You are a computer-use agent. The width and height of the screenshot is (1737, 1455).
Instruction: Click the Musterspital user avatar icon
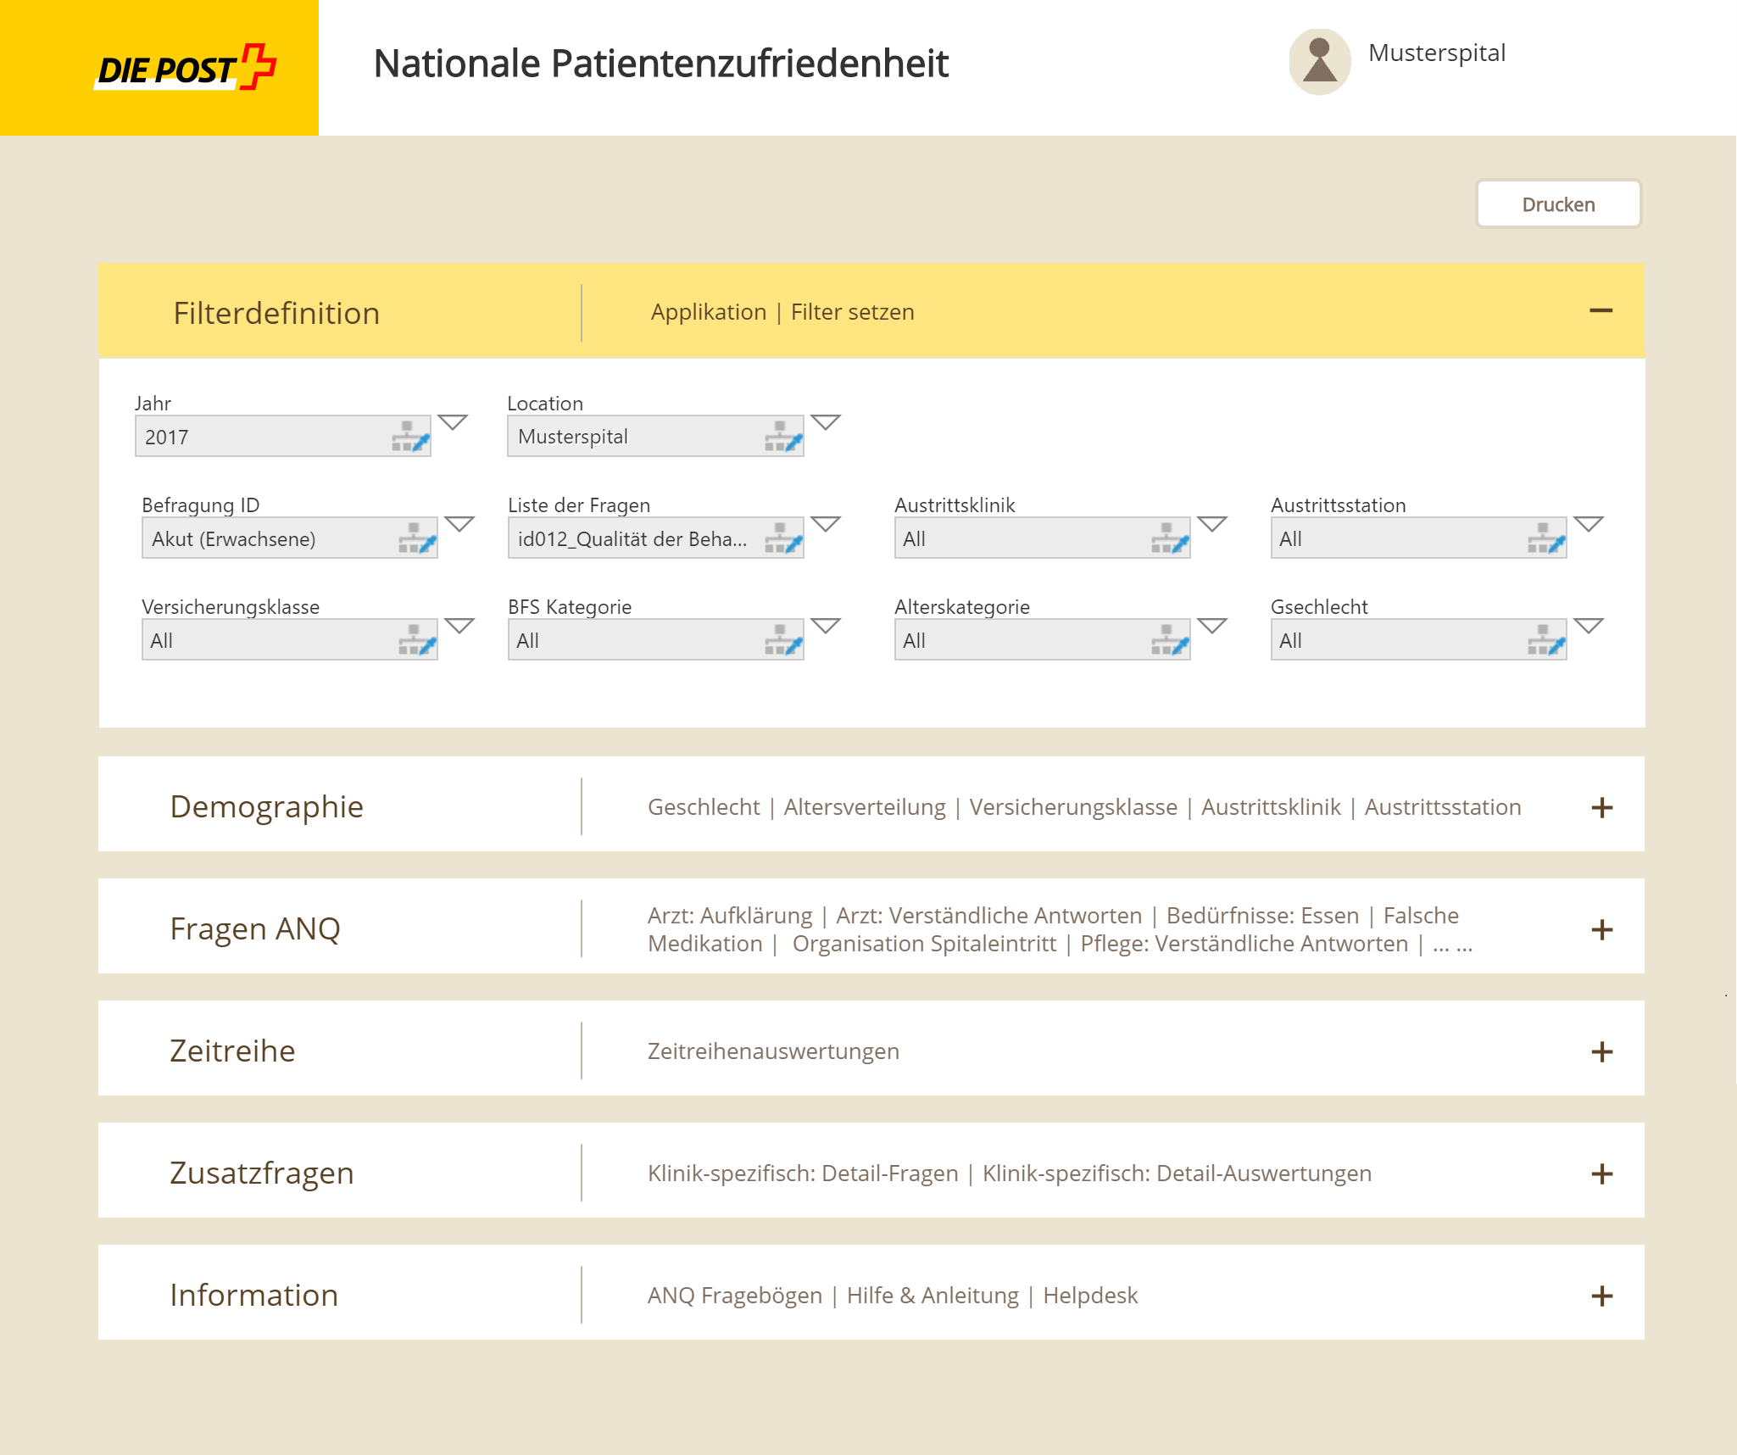click(x=1319, y=62)
